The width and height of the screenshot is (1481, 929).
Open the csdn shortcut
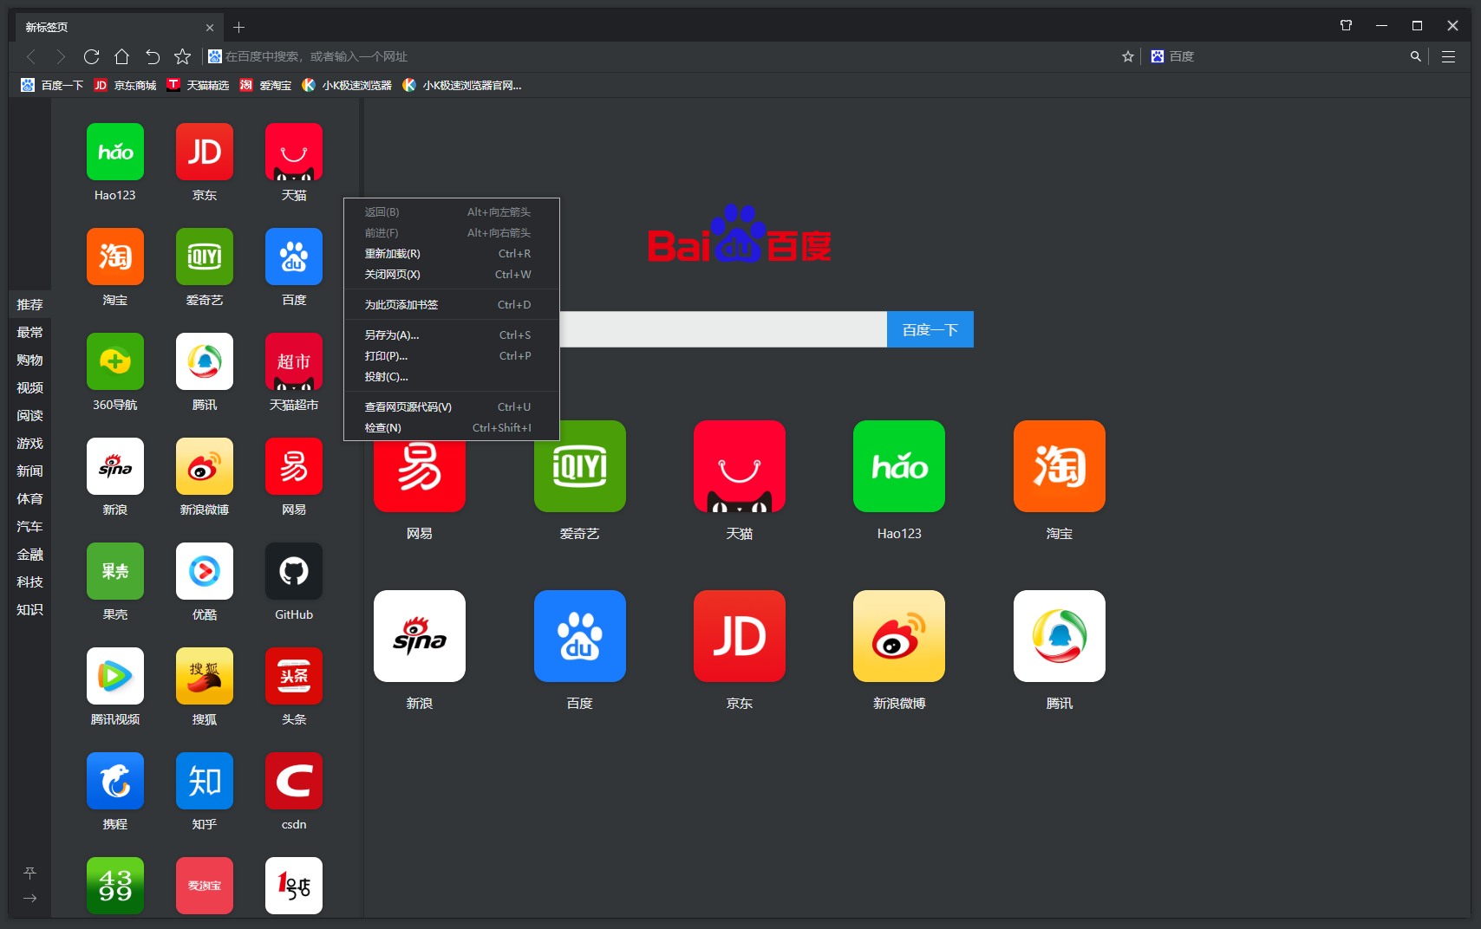point(294,781)
